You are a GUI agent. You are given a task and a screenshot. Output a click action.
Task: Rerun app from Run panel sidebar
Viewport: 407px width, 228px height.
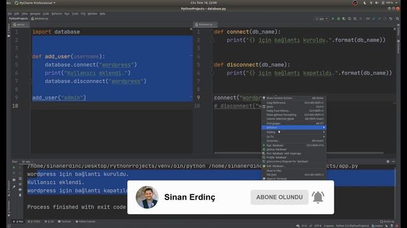(14, 167)
